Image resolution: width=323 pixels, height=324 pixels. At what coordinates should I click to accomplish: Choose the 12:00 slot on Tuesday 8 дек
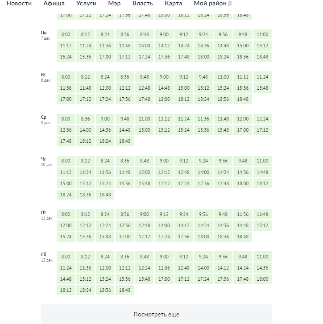(x=105, y=88)
